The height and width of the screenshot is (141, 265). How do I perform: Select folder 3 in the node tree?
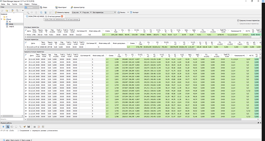pos(7,17)
